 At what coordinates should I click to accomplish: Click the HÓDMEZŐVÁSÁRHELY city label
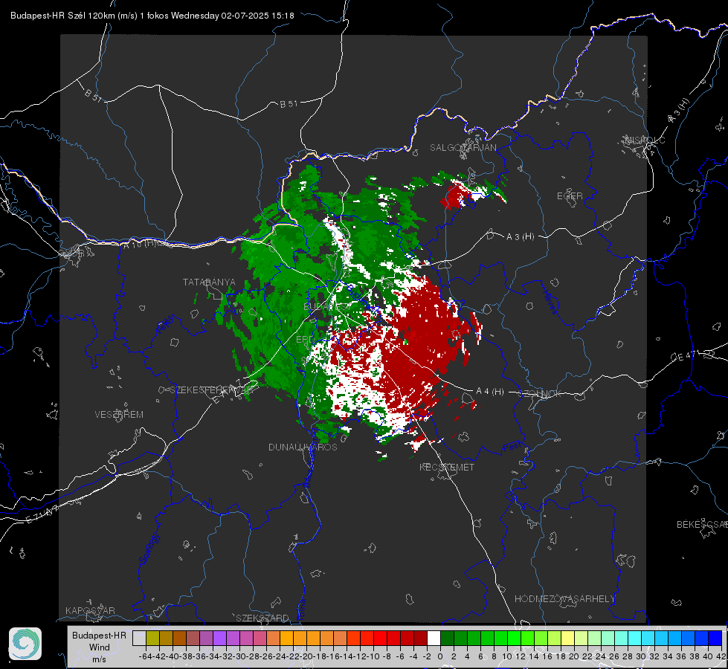tap(564, 599)
